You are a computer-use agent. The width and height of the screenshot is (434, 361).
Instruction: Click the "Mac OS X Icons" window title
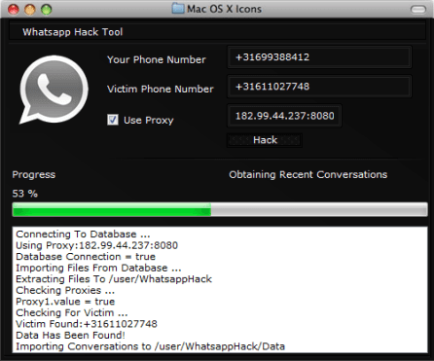tap(224, 9)
